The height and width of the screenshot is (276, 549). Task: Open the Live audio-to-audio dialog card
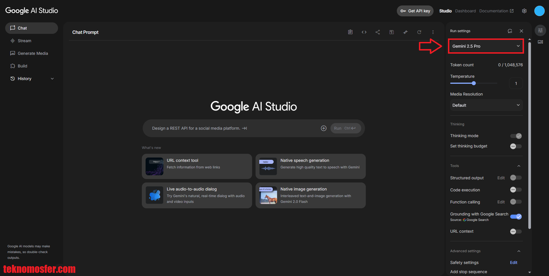point(197,195)
